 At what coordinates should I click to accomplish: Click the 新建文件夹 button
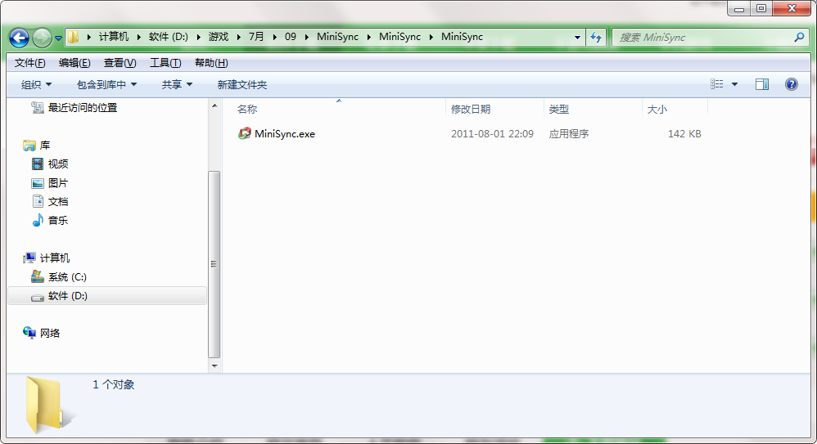click(241, 84)
